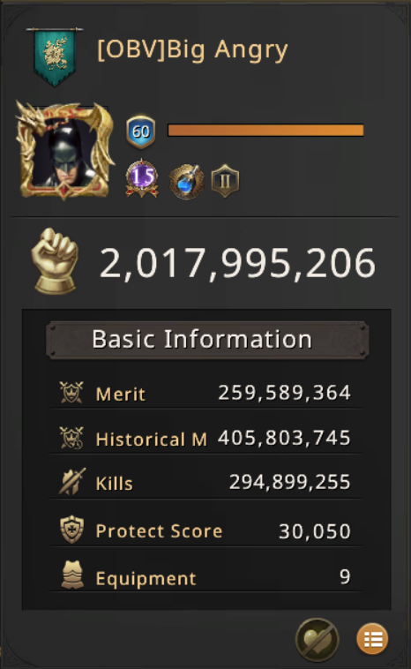Click the [OBV]Big Angry player name
The height and width of the screenshot is (669, 411).
(192, 50)
